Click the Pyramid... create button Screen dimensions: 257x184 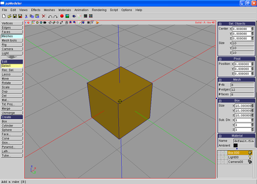click(x=12, y=147)
